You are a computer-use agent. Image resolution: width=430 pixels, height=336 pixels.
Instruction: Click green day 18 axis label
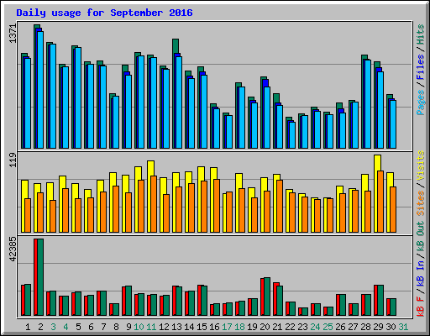pos(239,327)
